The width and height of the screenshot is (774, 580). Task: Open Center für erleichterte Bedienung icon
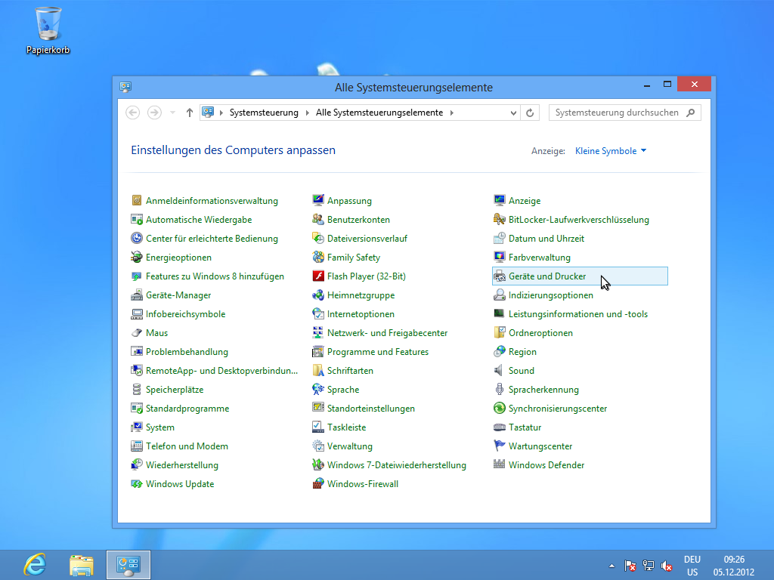(137, 238)
